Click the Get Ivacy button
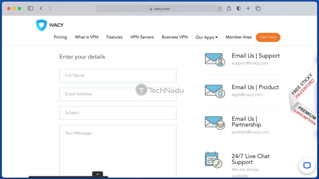 coord(268,37)
